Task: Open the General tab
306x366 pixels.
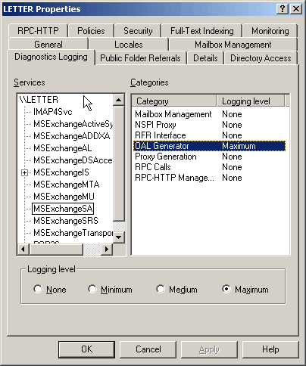Action: pyautogui.click(x=48, y=45)
